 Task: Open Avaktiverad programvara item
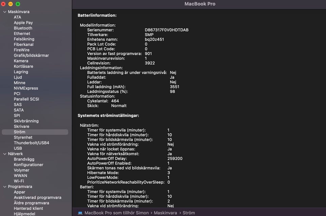click(38, 197)
